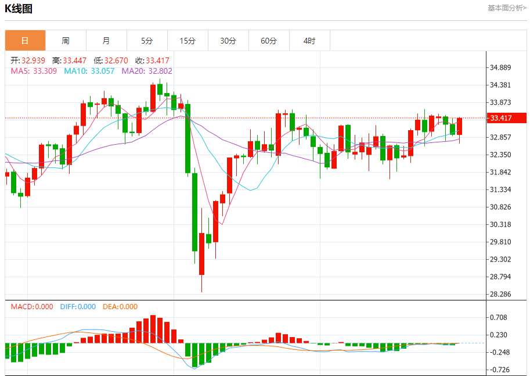
Task: Click the 高: 33.447 high value
Action: (69, 60)
